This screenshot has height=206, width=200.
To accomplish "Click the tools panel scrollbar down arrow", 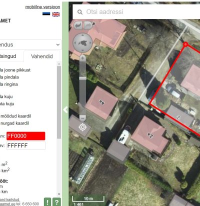I will click(x=59, y=194).
